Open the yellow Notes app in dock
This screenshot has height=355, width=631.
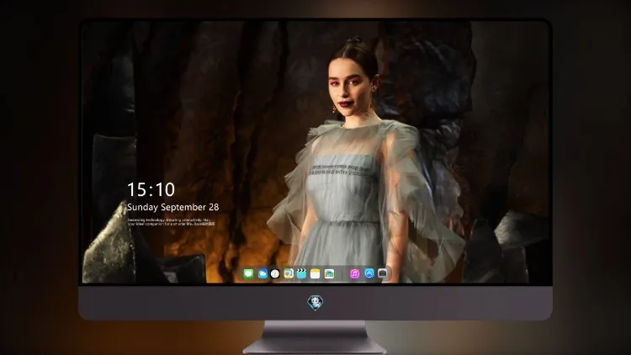(x=315, y=273)
